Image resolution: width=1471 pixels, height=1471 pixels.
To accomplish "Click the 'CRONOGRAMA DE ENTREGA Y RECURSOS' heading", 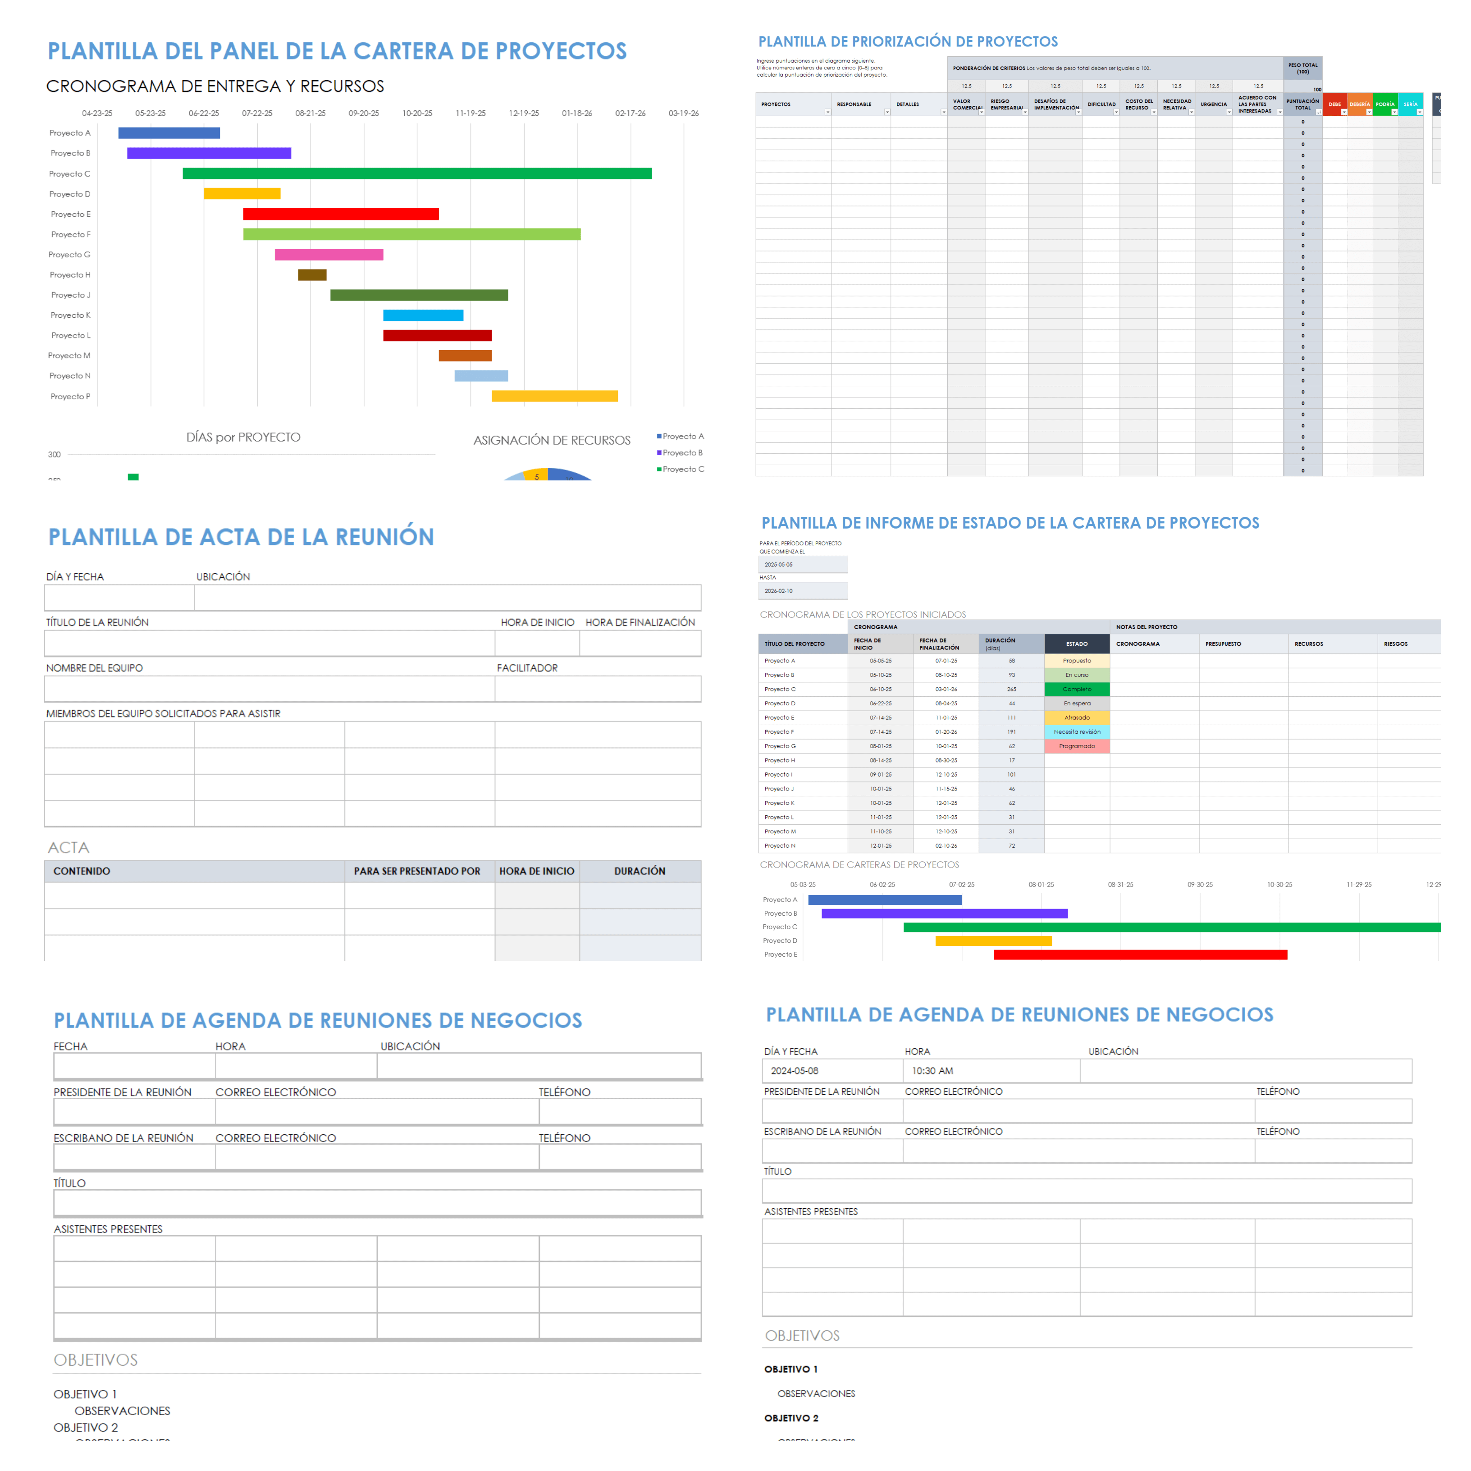I will 215,86.
